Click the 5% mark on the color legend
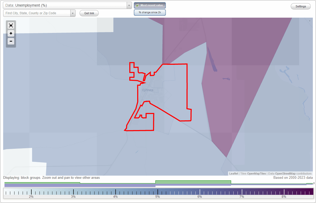 point(157,197)
